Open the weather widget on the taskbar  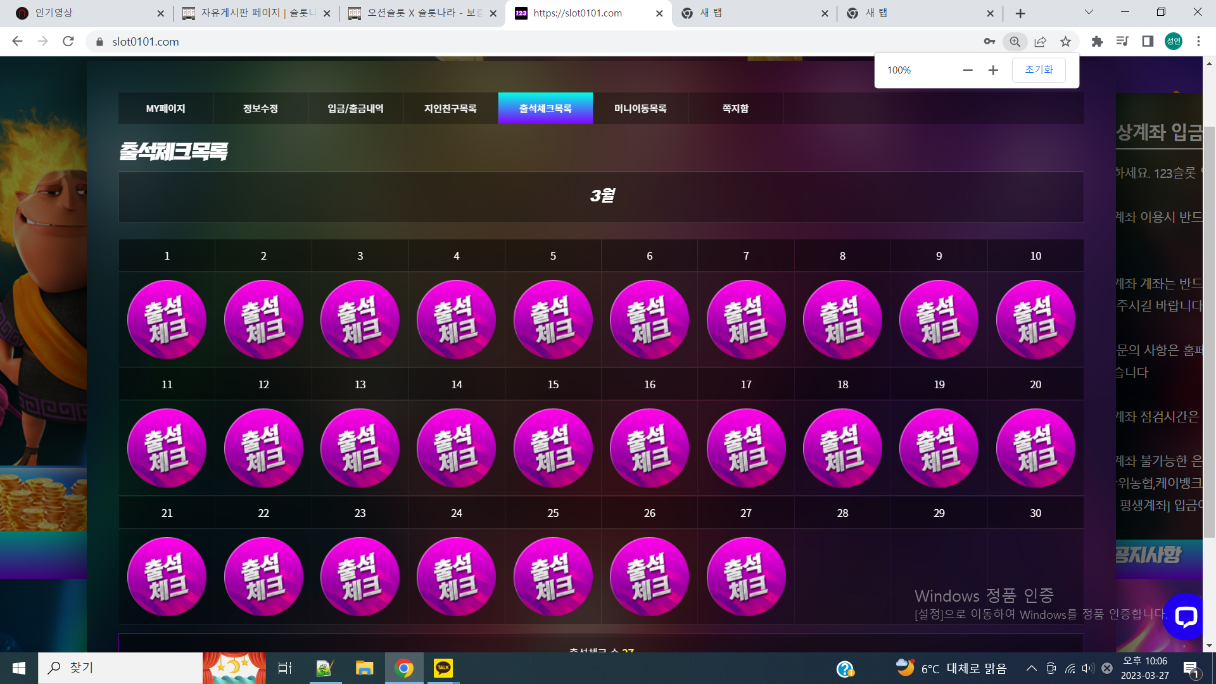coord(951,668)
